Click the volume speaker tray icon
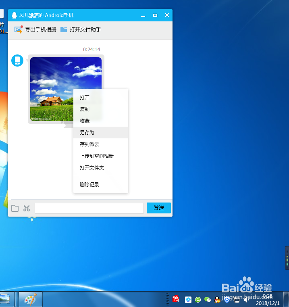Image resolution: width=289 pixels, height=307 pixels. pyautogui.click(x=246, y=300)
